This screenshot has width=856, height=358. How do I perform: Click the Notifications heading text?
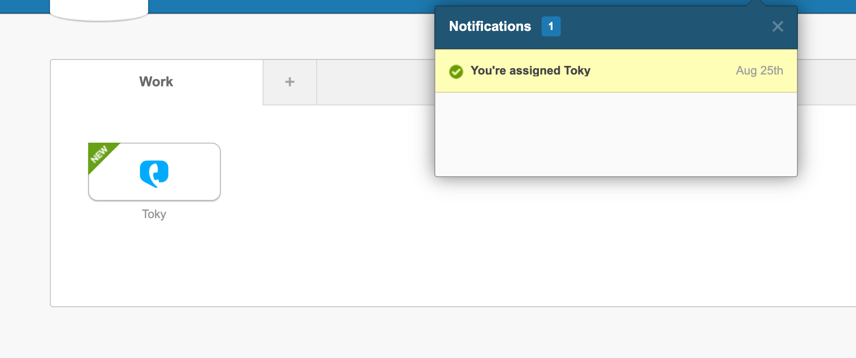pos(490,26)
